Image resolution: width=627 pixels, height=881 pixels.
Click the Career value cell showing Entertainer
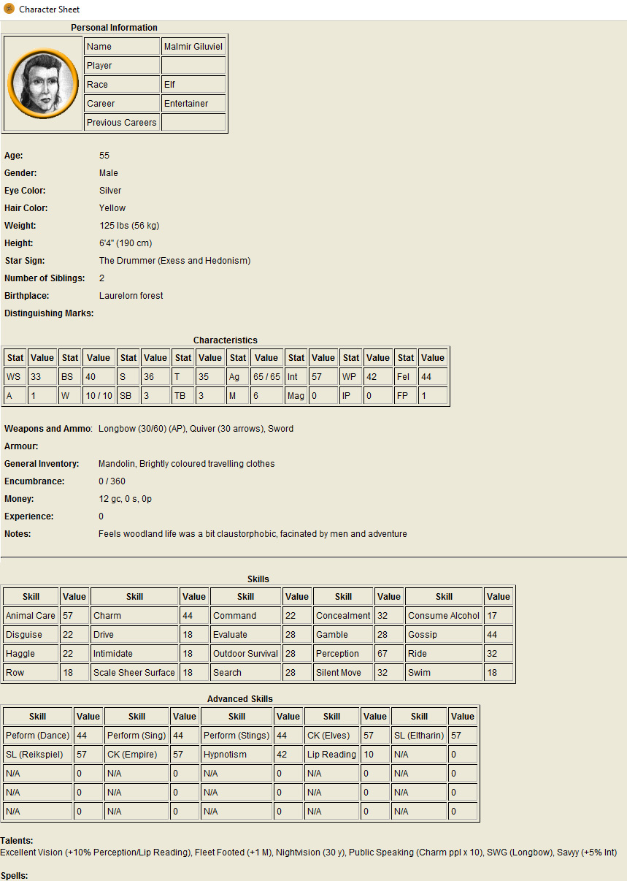pos(193,104)
